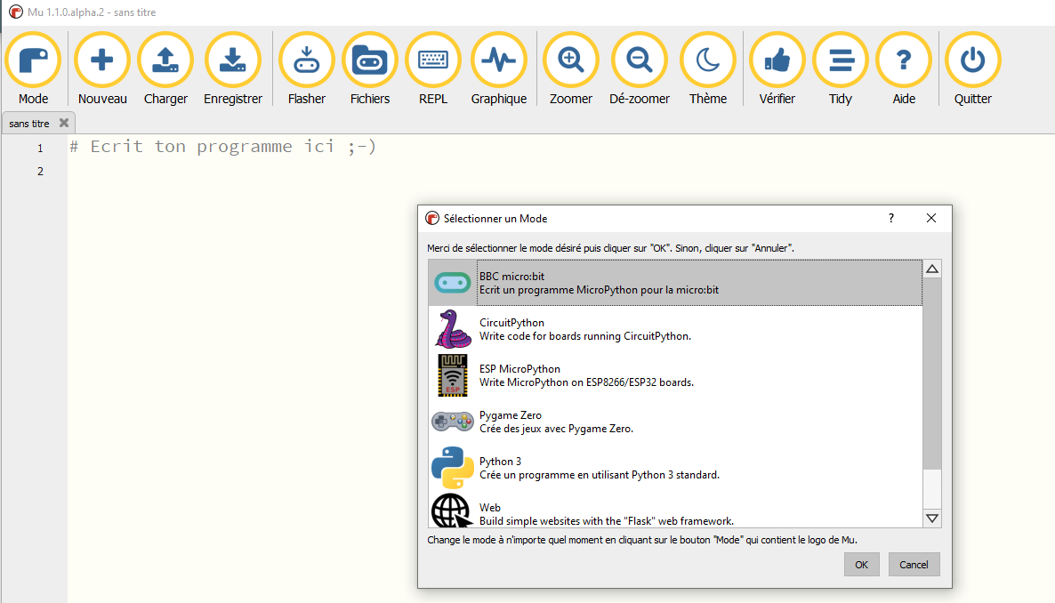Click line number 2 in gutter
1055x603 pixels.
[x=40, y=171]
